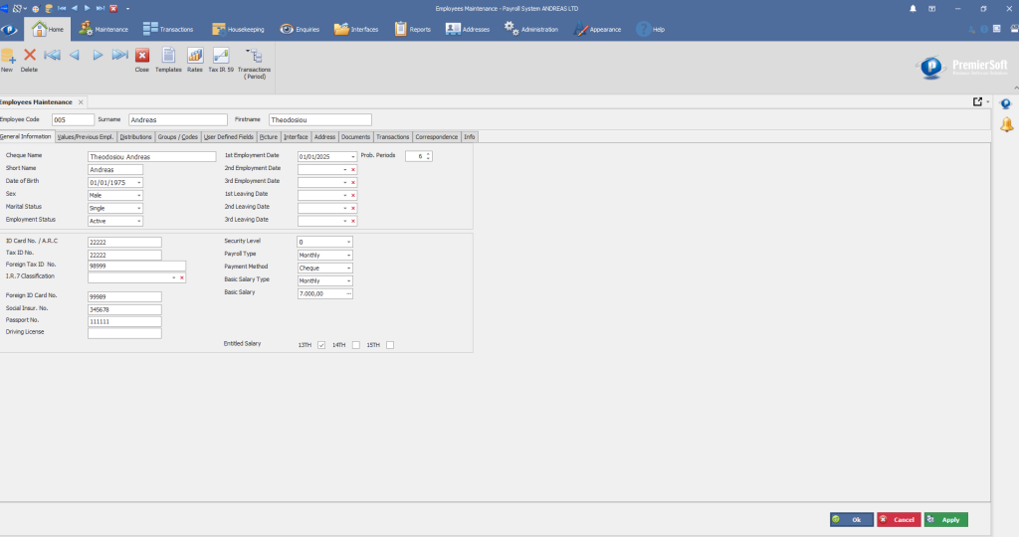Click the Cheque Name input field
The image size is (1019, 537).
[152, 156]
